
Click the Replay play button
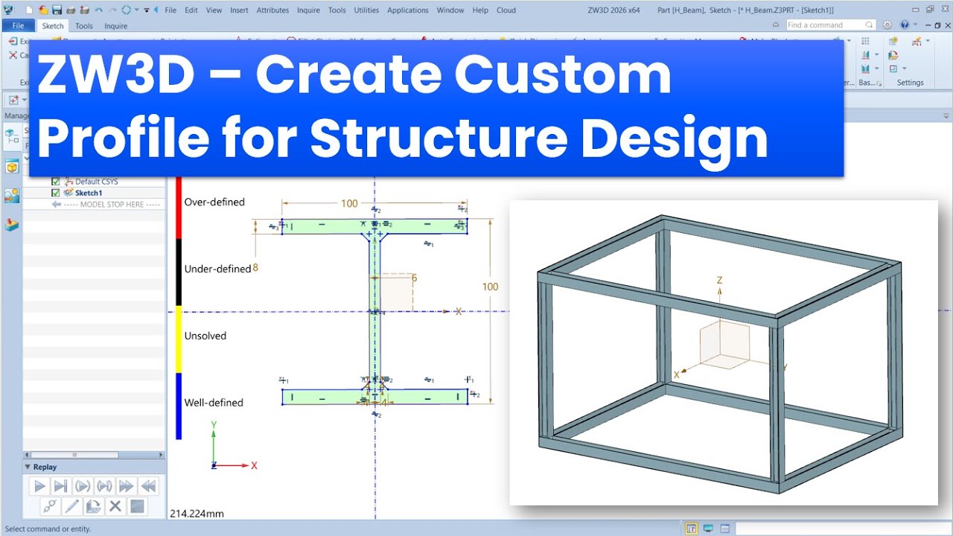[40, 486]
